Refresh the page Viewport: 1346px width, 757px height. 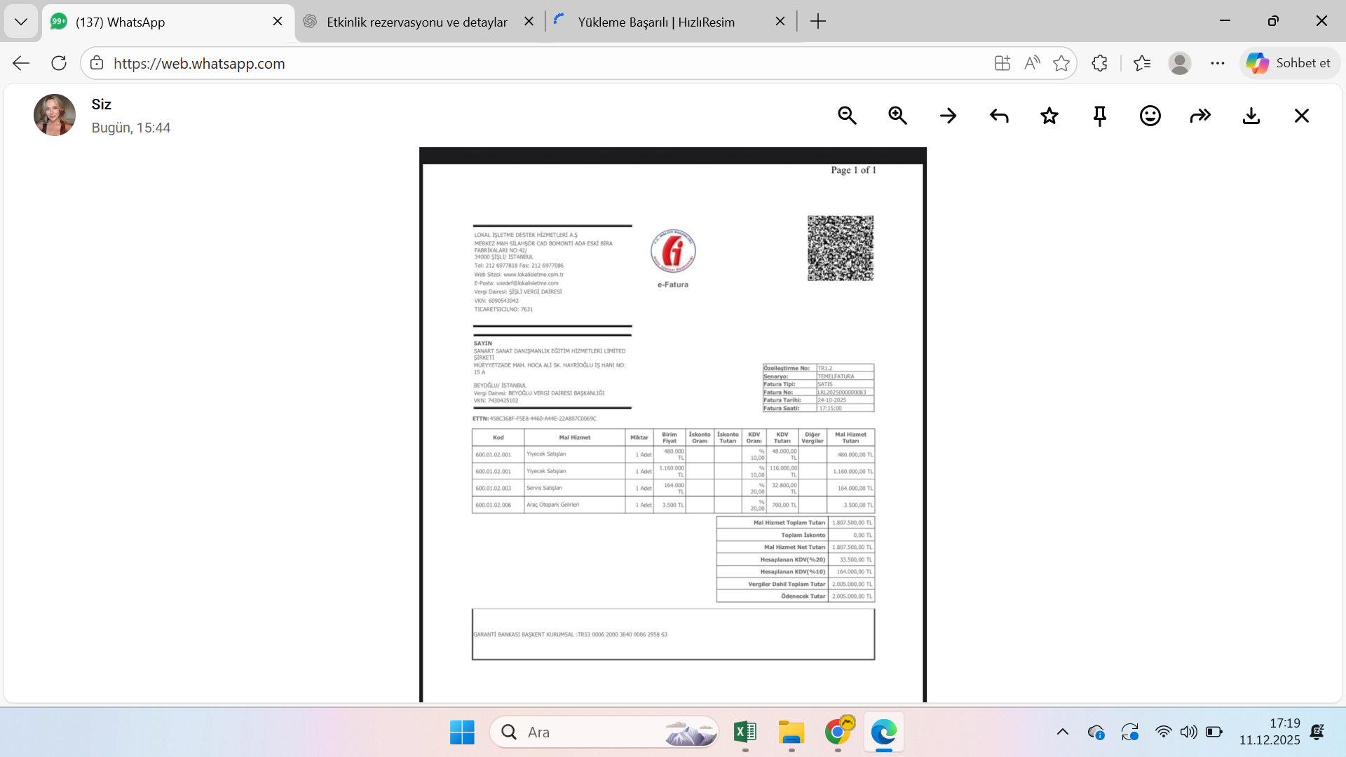point(59,63)
